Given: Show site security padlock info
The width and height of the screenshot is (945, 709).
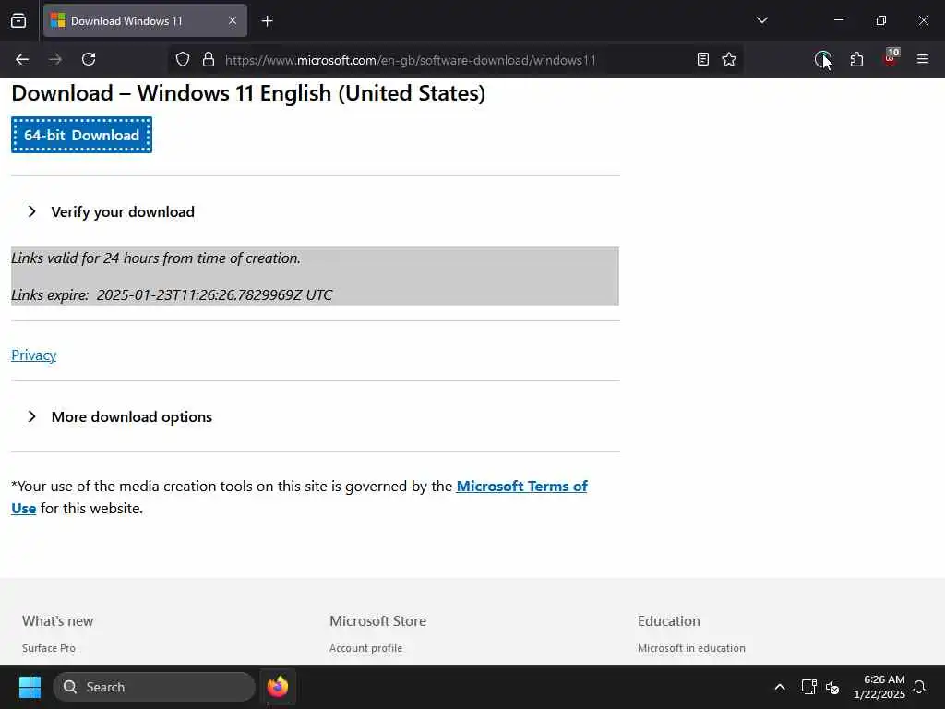Looking at the screenshot, I should click(x=209, y=60).
